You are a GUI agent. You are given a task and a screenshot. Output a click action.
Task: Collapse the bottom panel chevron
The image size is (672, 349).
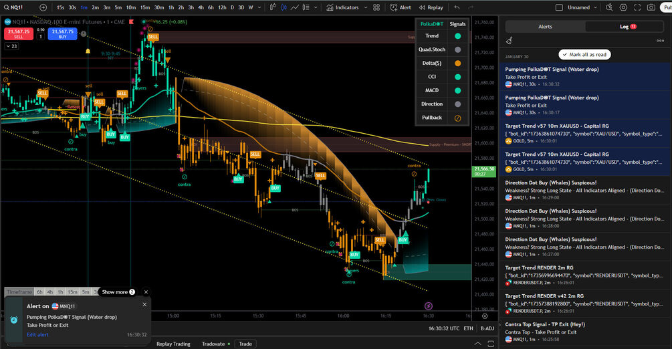[x=477, y=344]
